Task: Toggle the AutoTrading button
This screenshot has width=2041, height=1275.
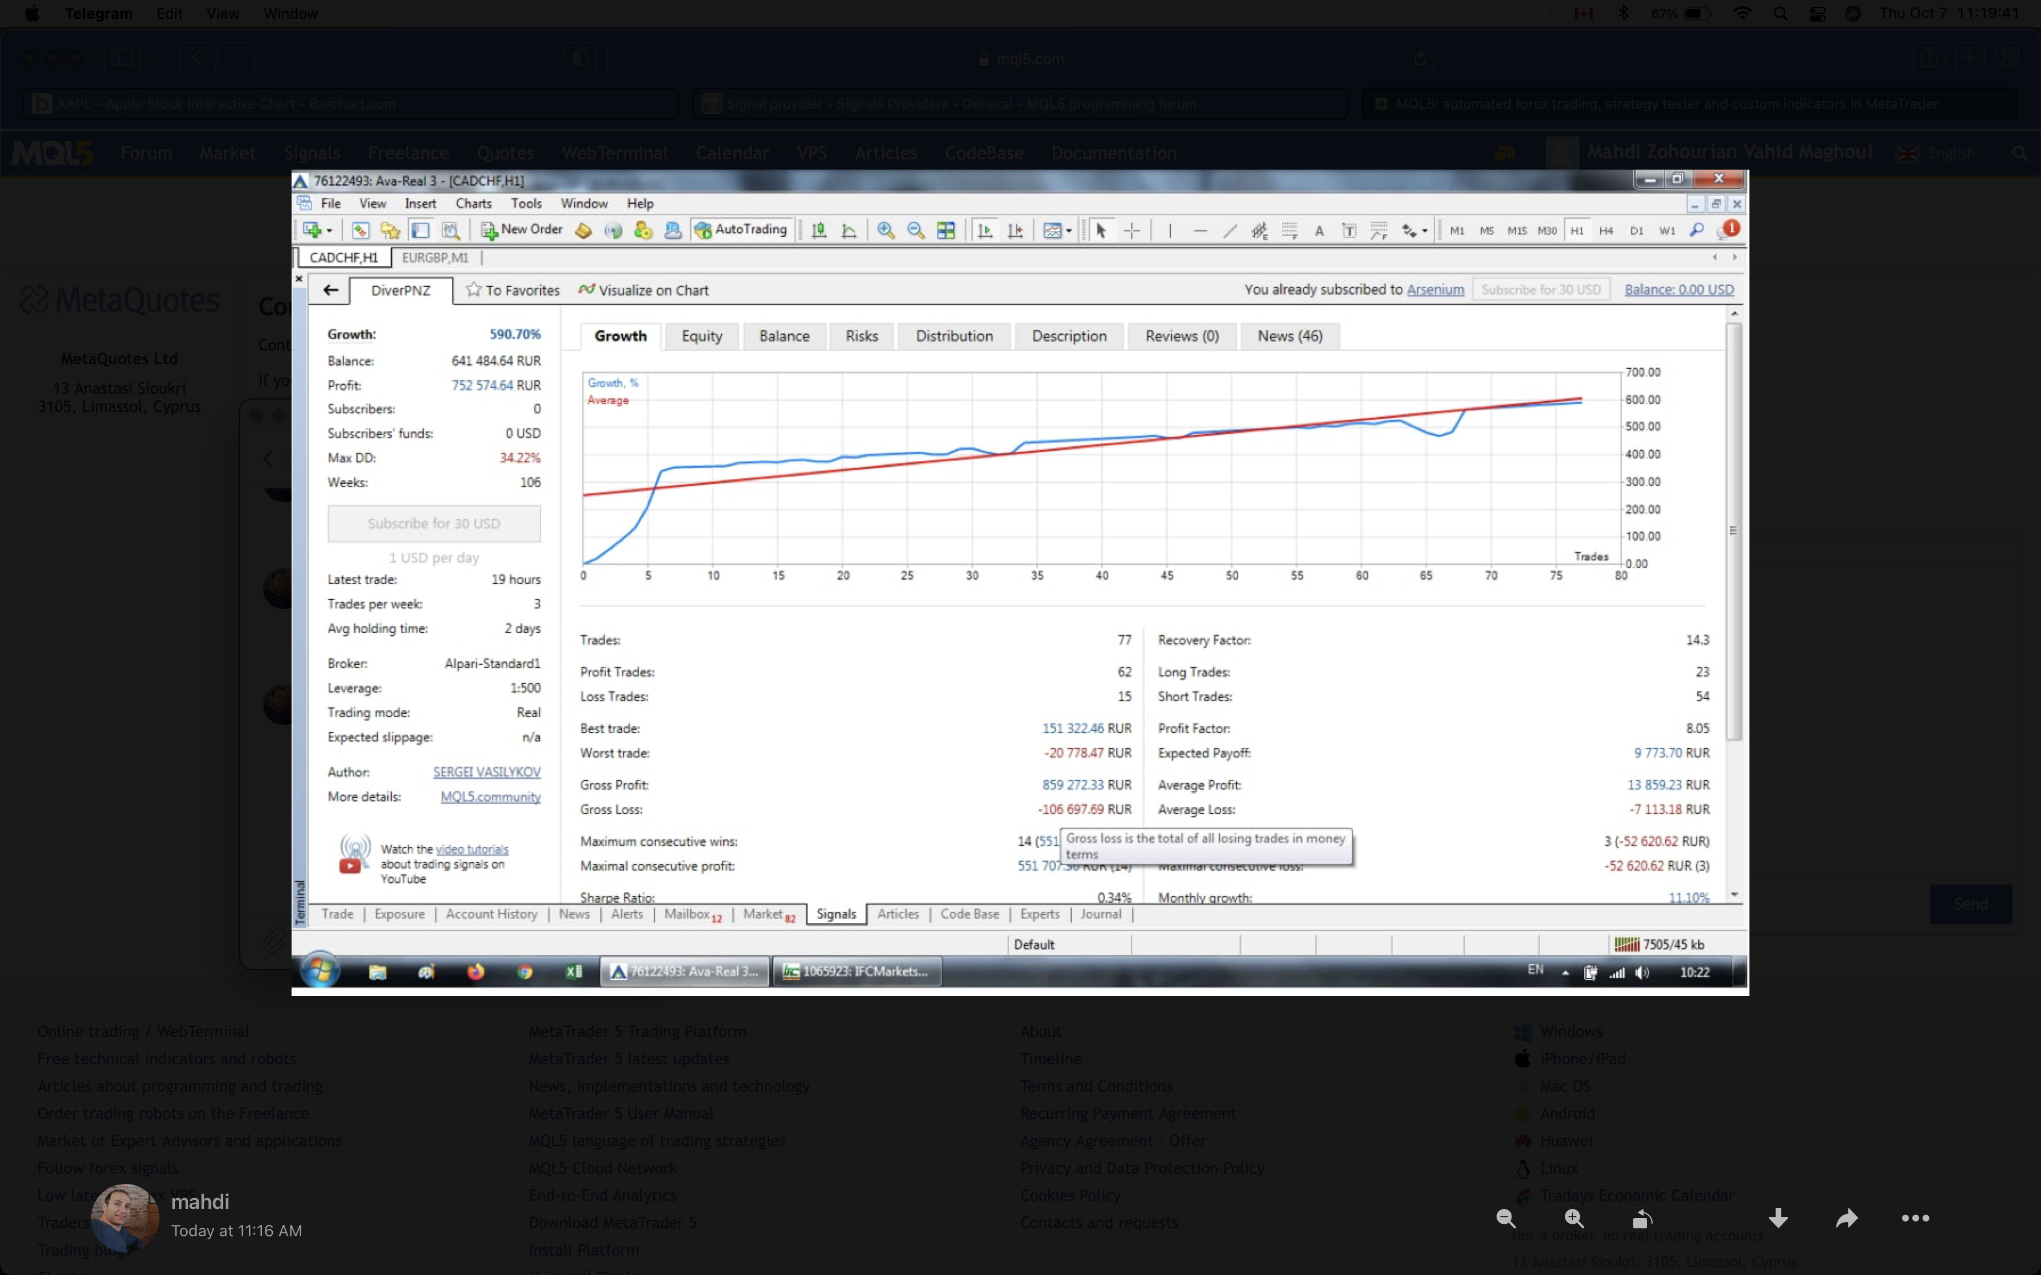Action: point(740,229)
